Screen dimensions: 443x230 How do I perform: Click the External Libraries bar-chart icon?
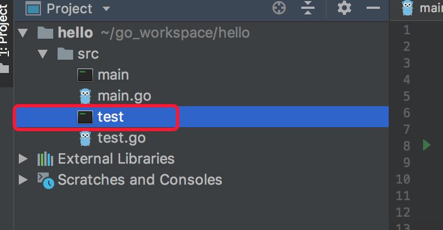point(45,159)
